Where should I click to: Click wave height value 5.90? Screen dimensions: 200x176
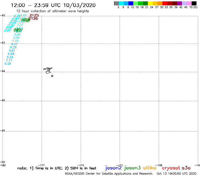click(17, 34)
